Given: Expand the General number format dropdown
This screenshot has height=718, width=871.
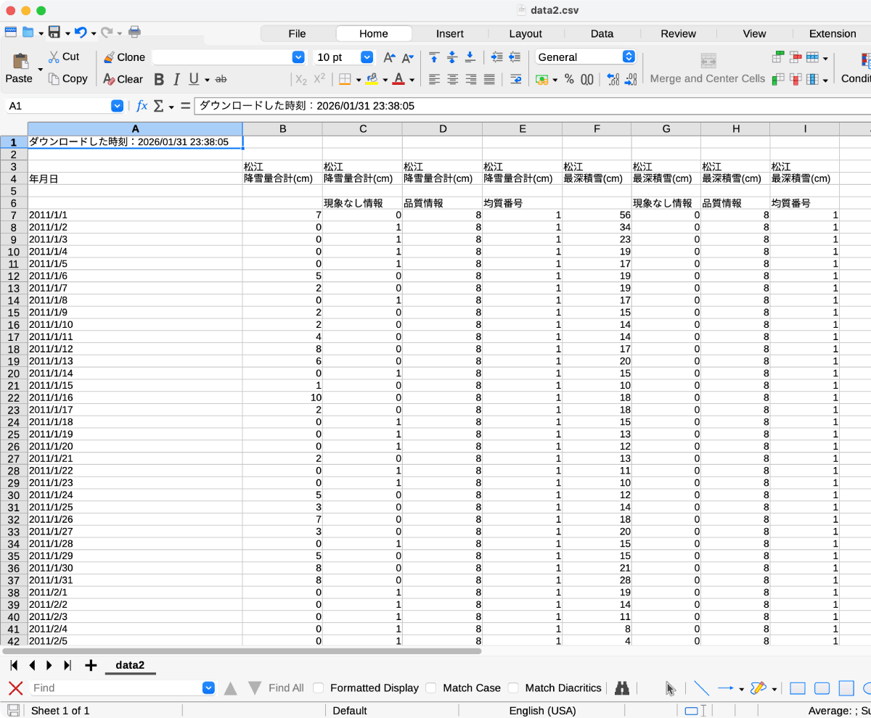Looking at the screenshot, I should tap(629, 57).
